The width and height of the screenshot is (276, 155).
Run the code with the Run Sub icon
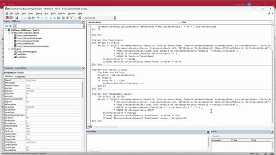click(47, 18)
